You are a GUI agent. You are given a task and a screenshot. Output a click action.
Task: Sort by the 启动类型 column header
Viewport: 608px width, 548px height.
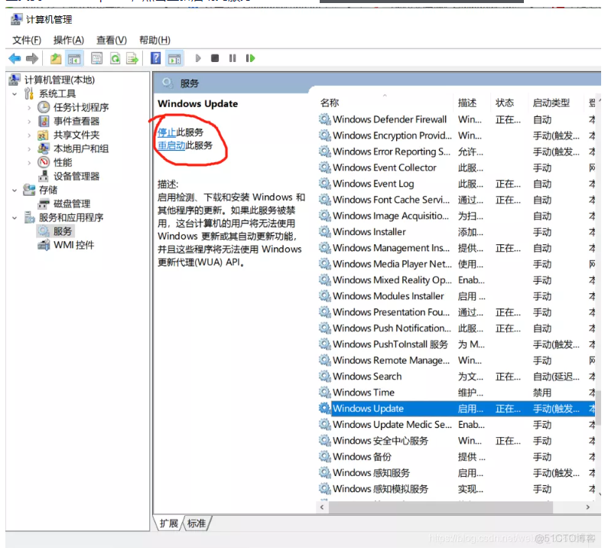551,103
